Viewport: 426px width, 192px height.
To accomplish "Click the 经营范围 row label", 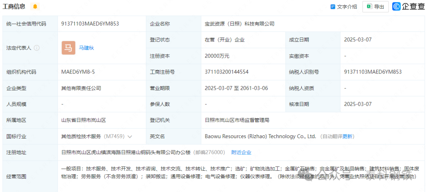I will click(16, 177).
